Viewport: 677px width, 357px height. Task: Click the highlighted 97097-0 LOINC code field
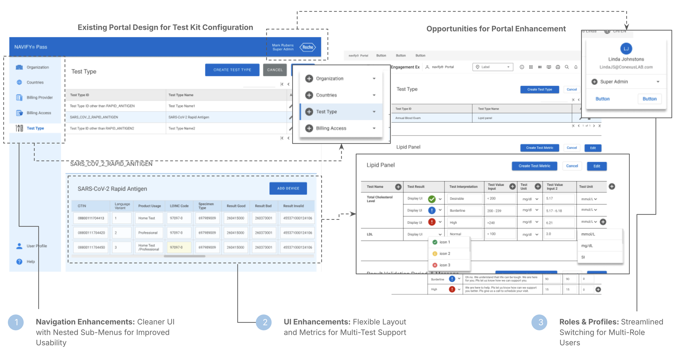pyautogui.click(x=179, y=247)
